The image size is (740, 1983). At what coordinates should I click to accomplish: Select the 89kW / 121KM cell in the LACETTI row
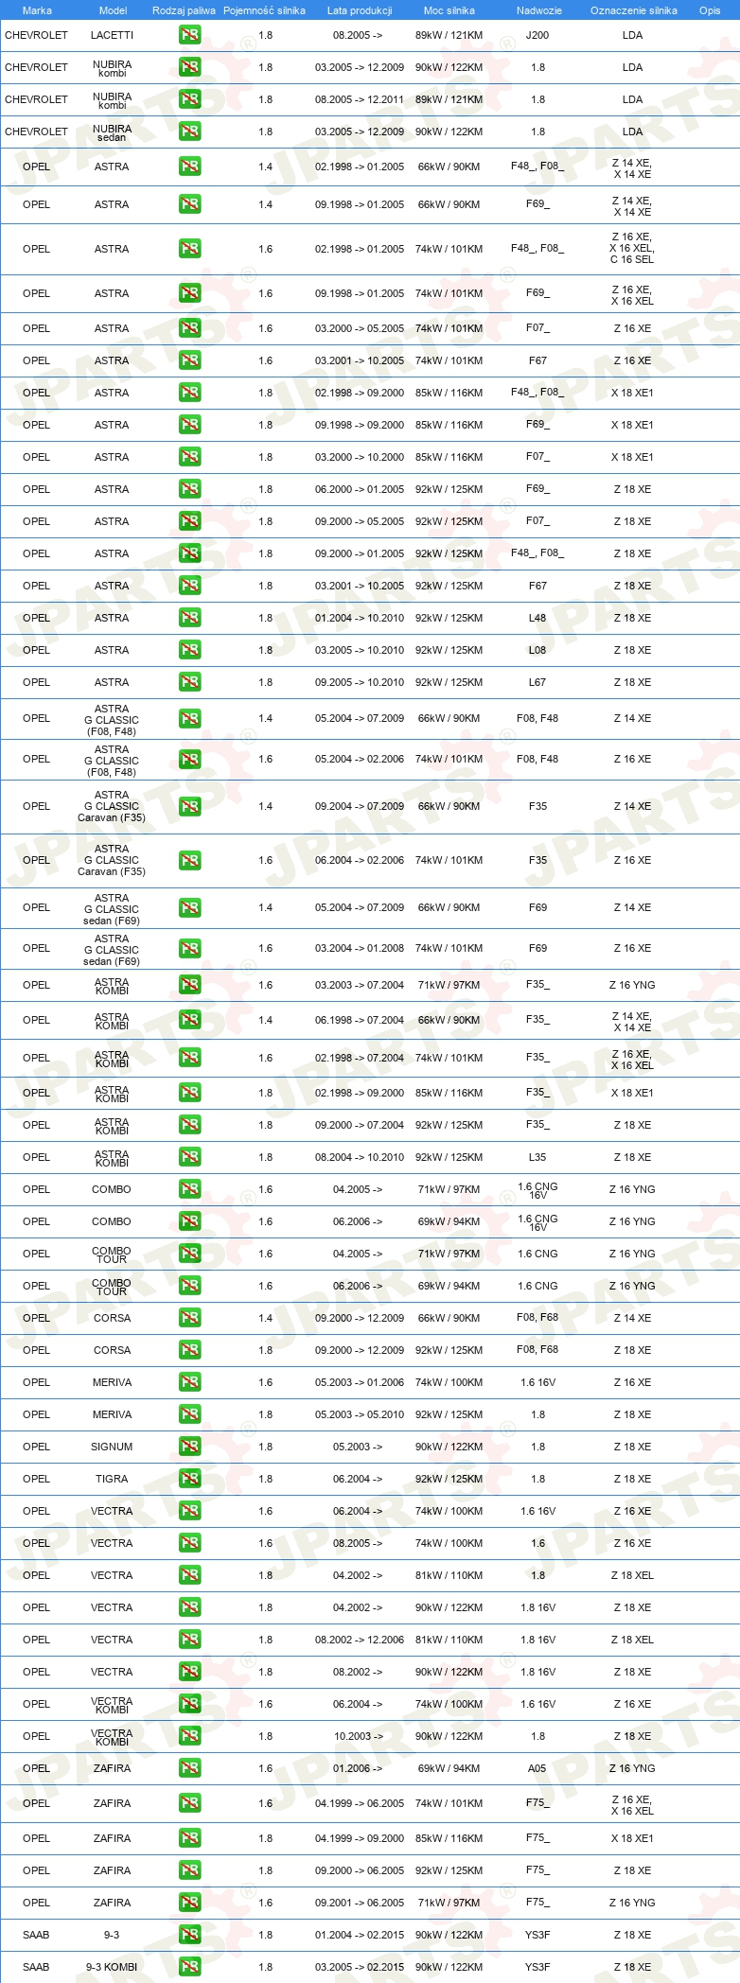(449, 35)
